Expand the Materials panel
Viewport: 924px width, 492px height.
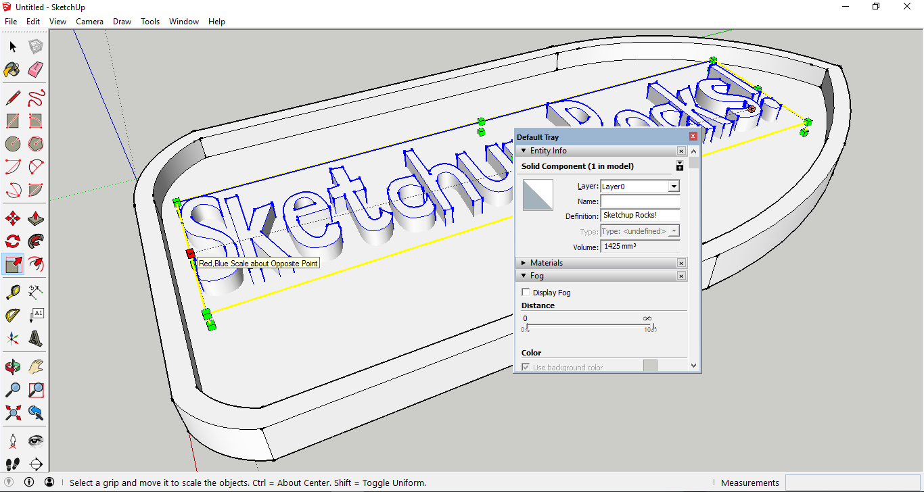pos(523,263)
